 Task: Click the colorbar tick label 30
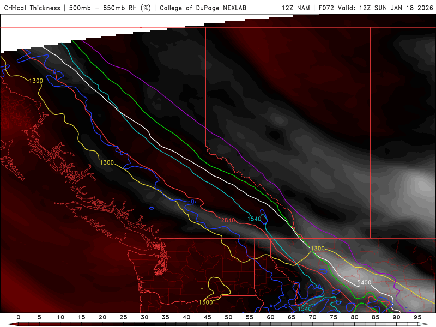tap(144, 317)
